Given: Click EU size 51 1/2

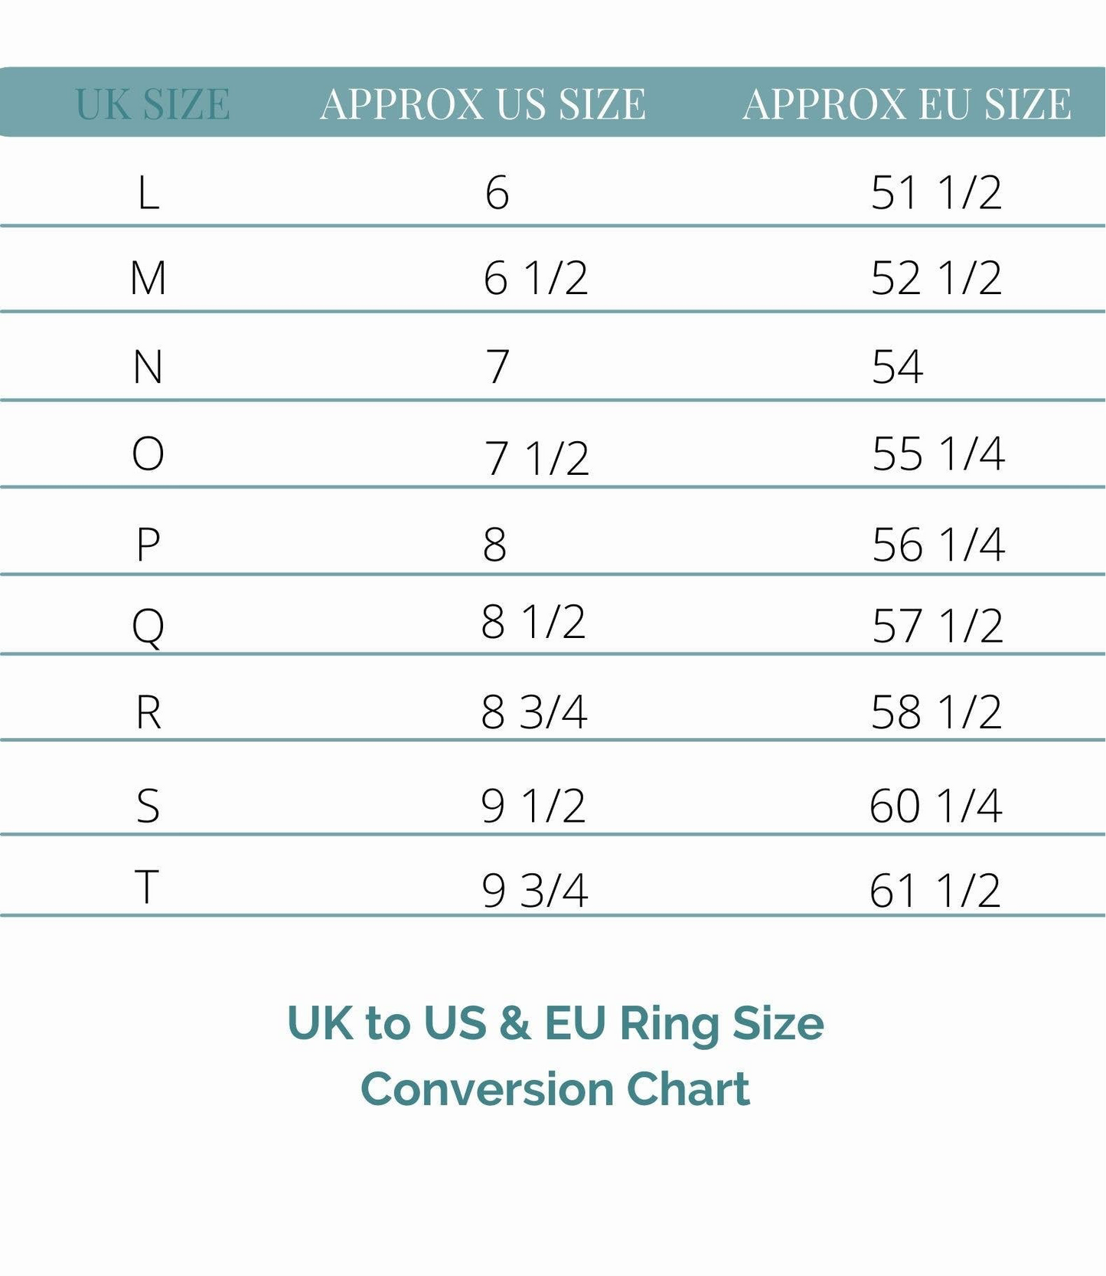Looking at the screenshot, I should (935, 192).
